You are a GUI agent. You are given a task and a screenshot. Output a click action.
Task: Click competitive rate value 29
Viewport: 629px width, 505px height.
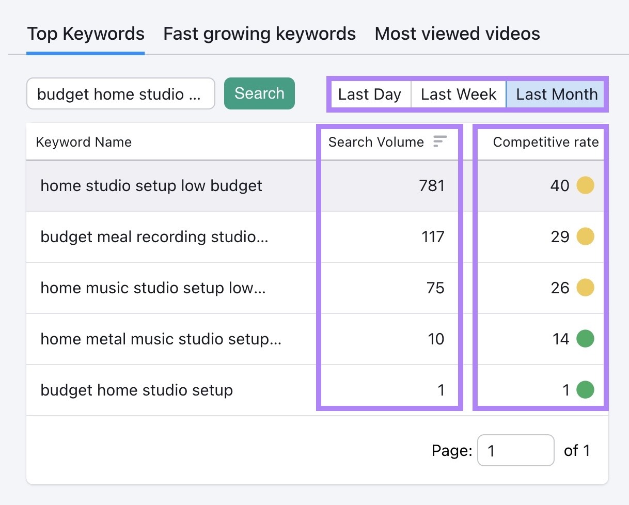pyautogui.click(x=560, y=236)
